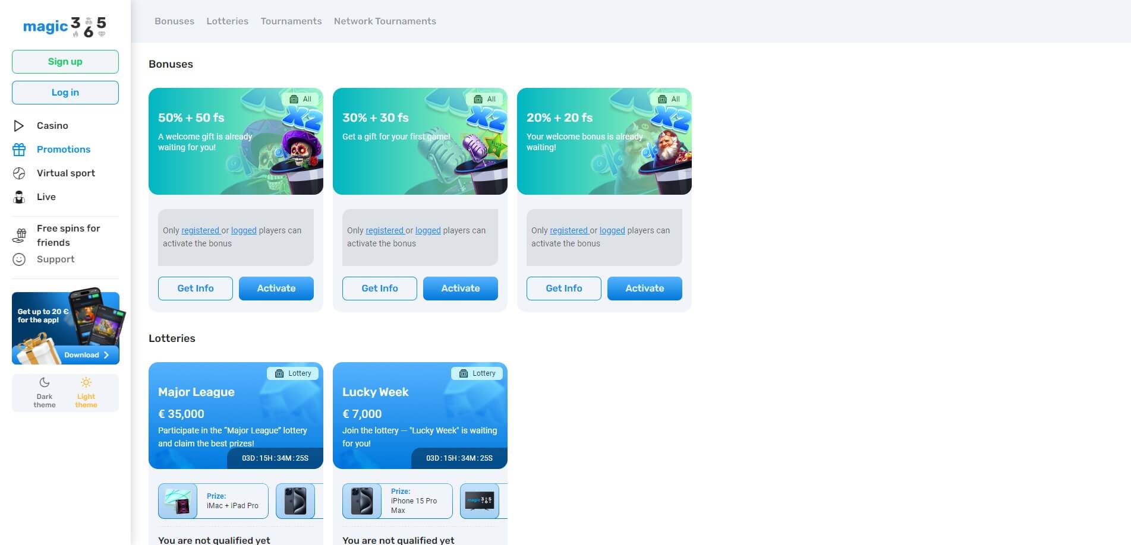Get Info for the 50% + 50 fs bonus

pos(196,289)
